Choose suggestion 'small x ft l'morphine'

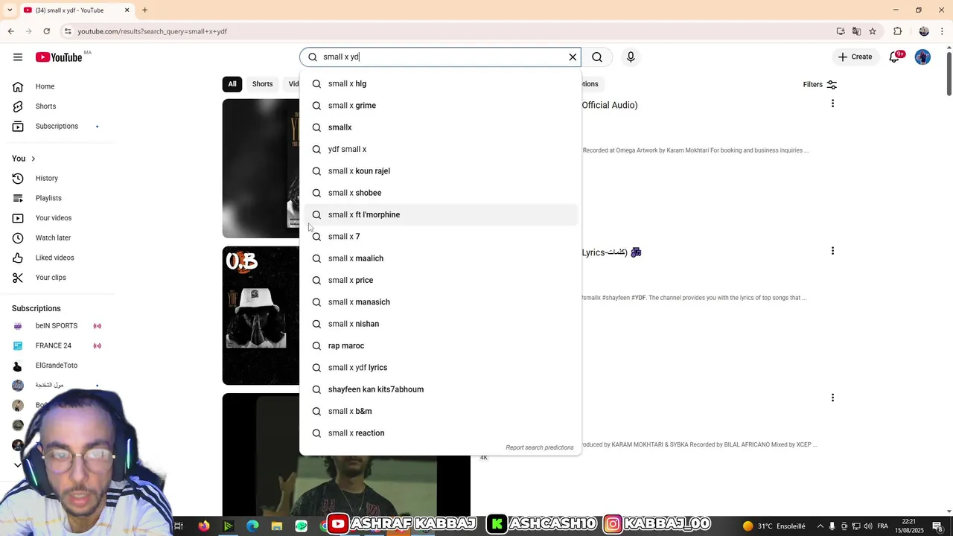(441, 215)
